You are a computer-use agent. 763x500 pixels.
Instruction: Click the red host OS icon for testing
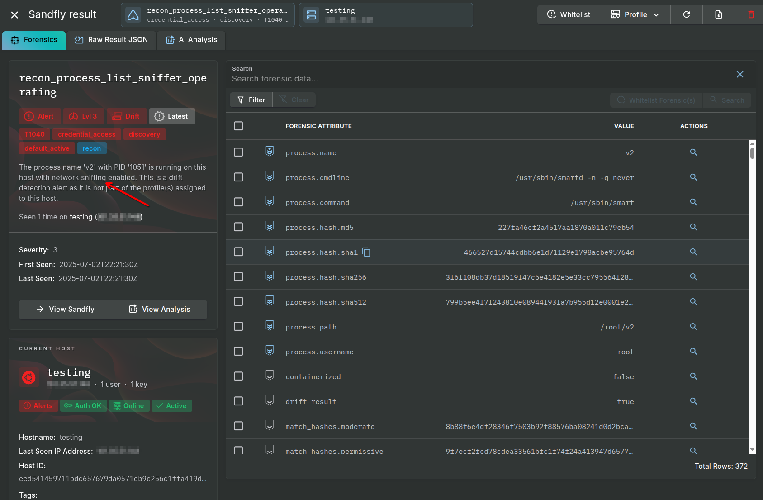click(29, 377)
